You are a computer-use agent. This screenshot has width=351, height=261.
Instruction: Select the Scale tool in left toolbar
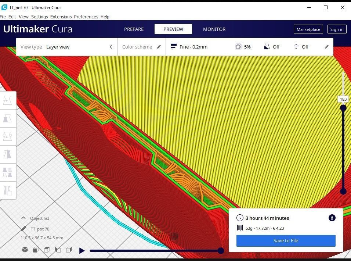coord(7,118)
